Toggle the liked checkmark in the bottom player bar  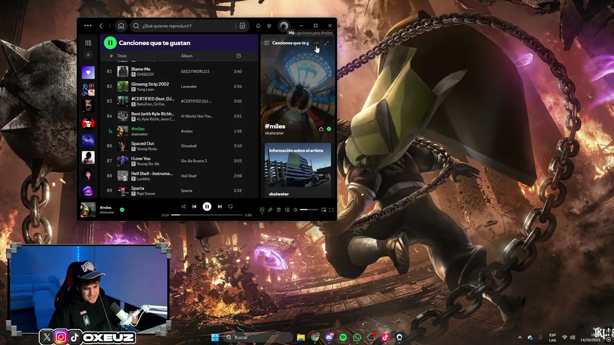[x=122, y=209]
